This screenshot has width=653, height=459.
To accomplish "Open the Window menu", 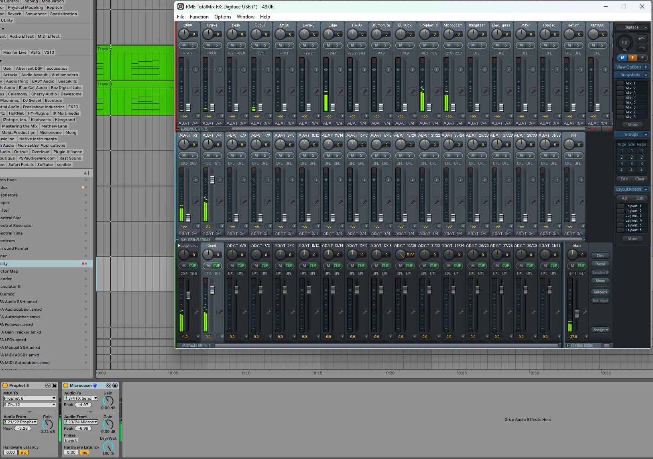I will click(246, 17).
